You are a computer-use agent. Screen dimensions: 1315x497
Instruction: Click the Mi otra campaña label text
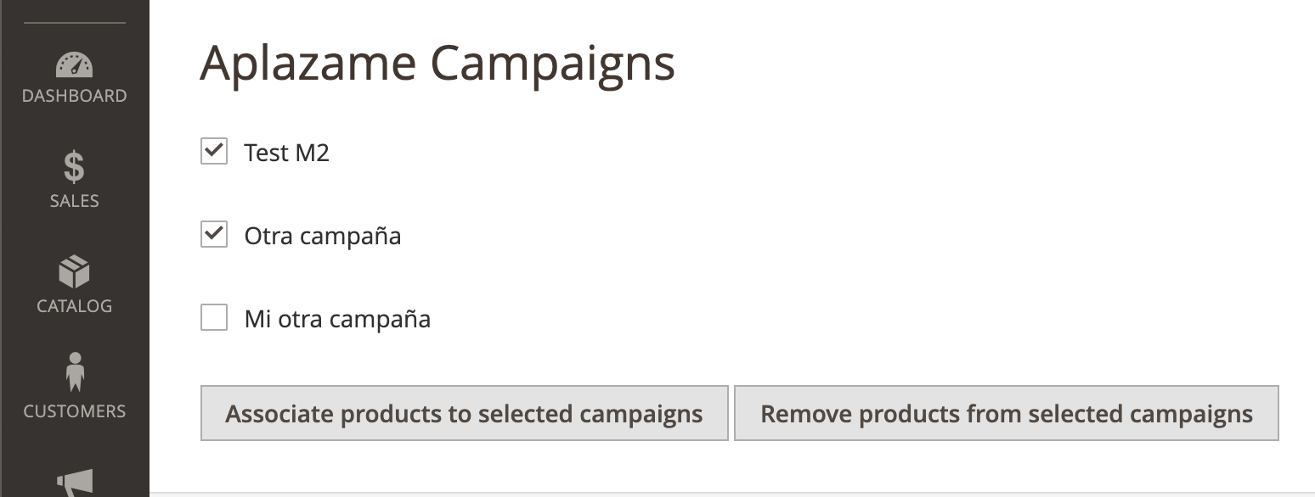(337, 319)
